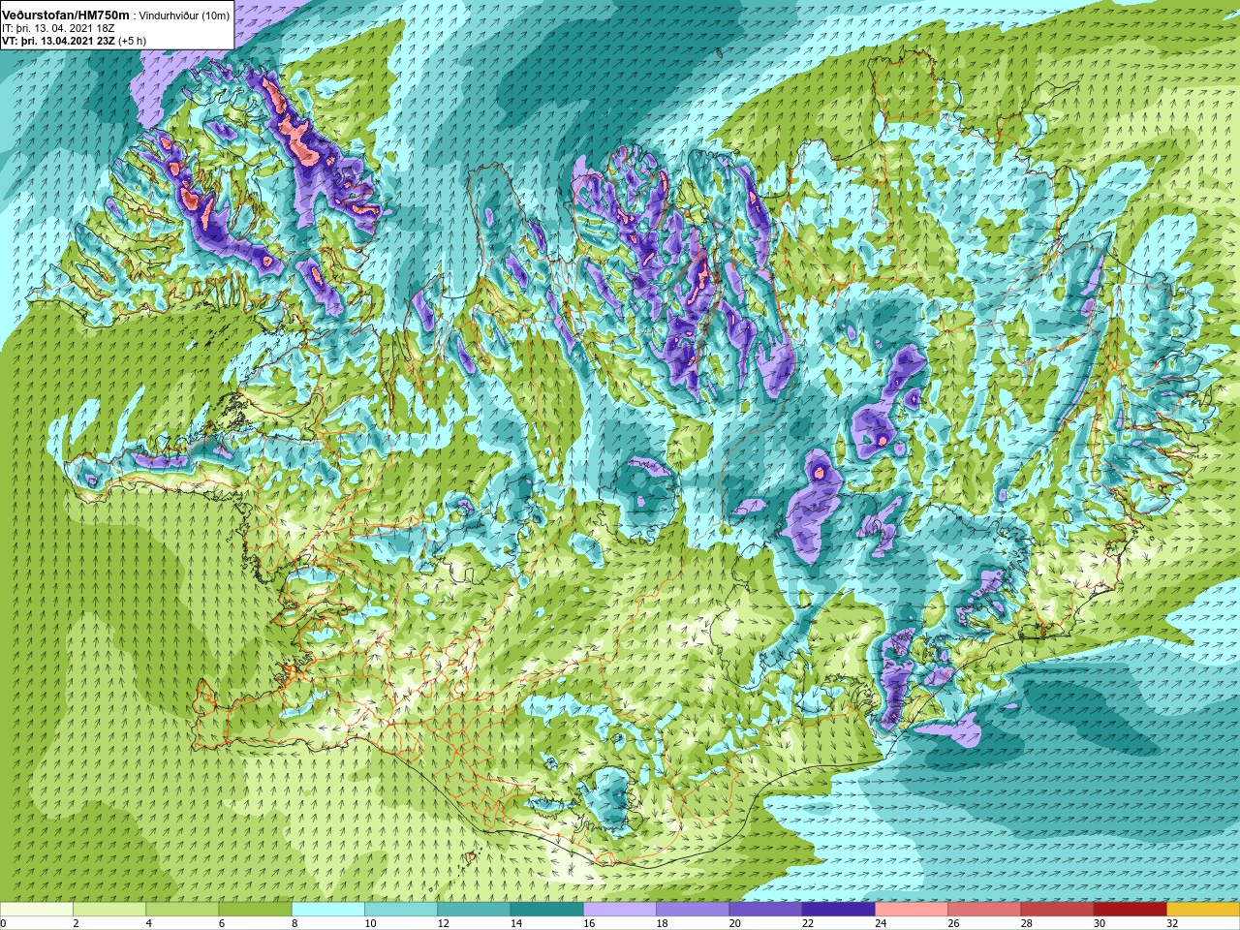Click the IT: þri. 13. 04. 2021 18Z line
The width and height of the screenshot is (1240, 930).
[x=58, y=28]
